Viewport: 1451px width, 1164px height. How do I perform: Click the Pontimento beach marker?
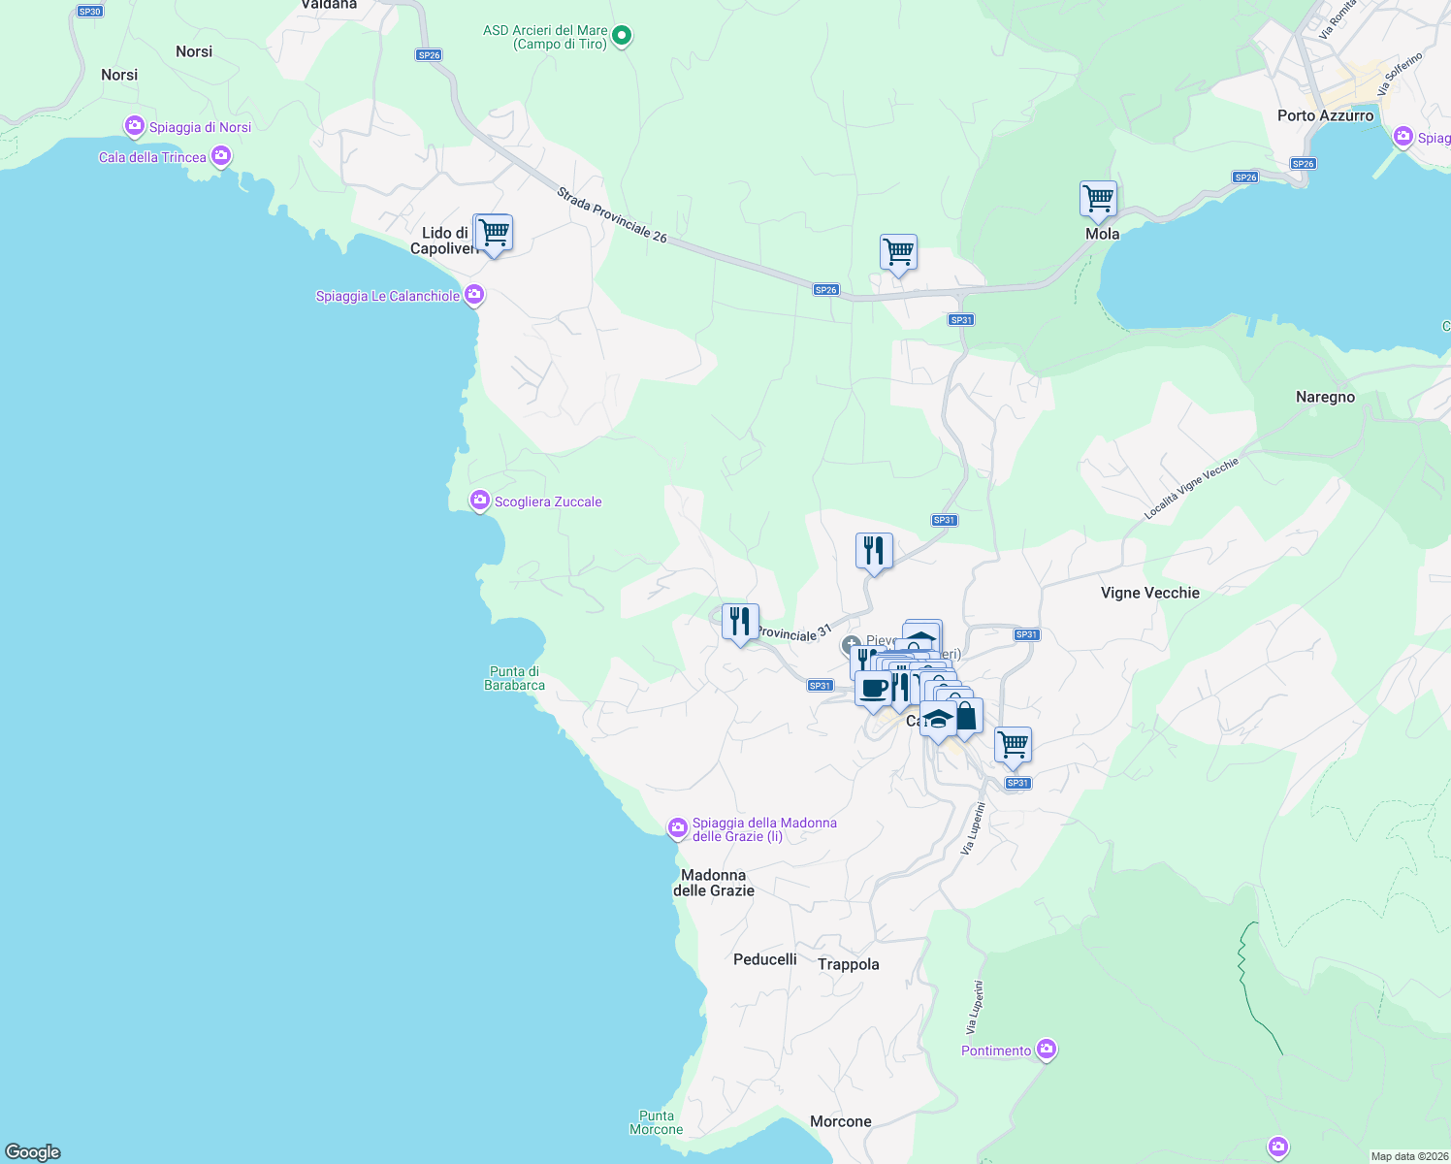1046,1048
